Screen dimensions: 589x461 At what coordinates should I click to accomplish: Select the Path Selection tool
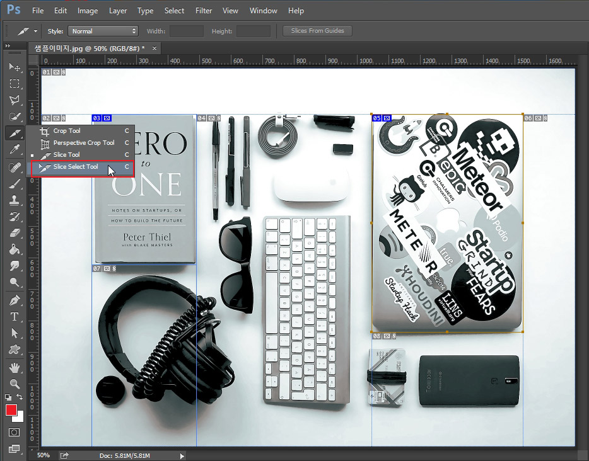click(15, 333)
